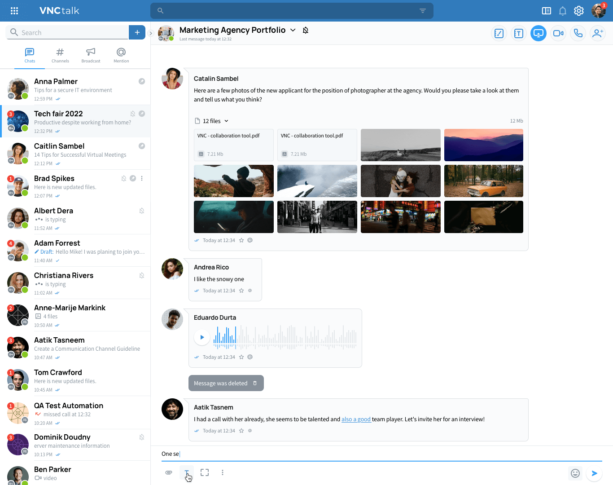Open the user profile avatar
The height and width of the screenshot is (485, 613).
pos(599,11)
